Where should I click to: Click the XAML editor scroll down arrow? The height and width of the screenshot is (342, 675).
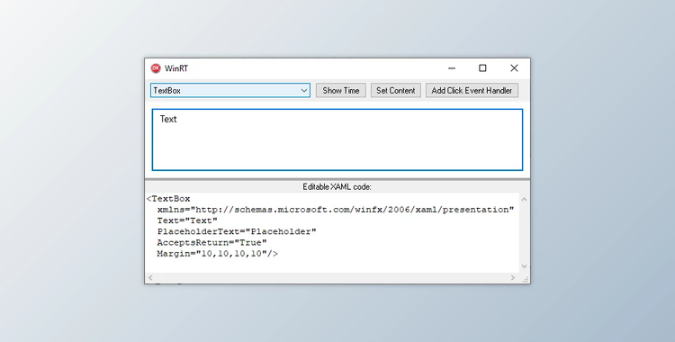524,266
